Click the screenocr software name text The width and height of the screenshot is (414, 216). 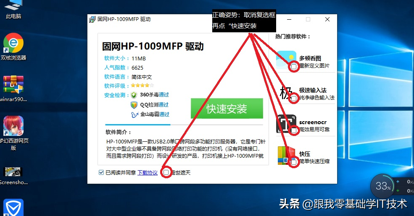pyautogui.click(x=313, y=122)
